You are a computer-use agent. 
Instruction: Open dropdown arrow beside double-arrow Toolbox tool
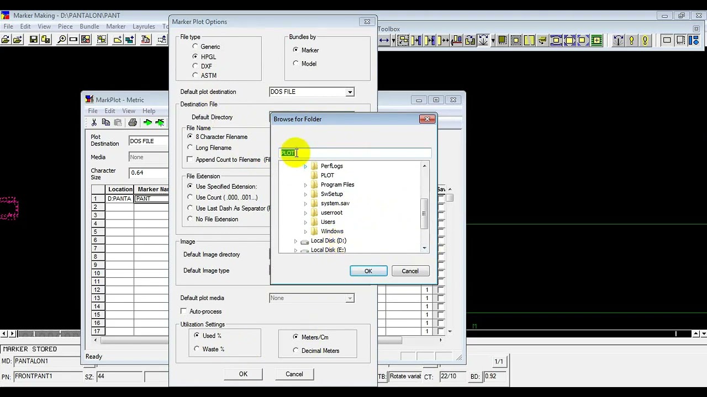tap(393, 40)
